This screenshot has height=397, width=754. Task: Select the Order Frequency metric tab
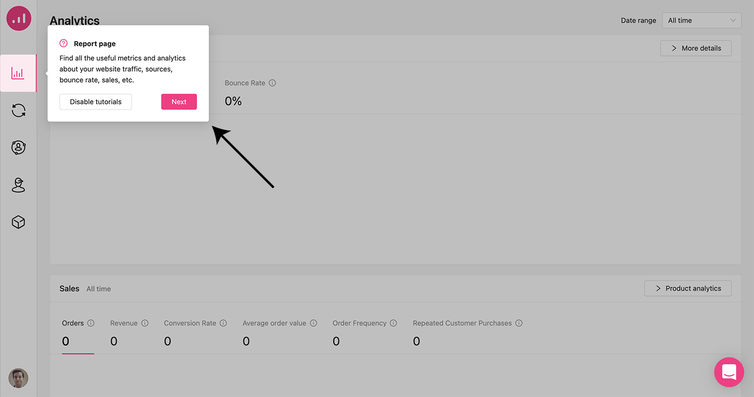365,333
